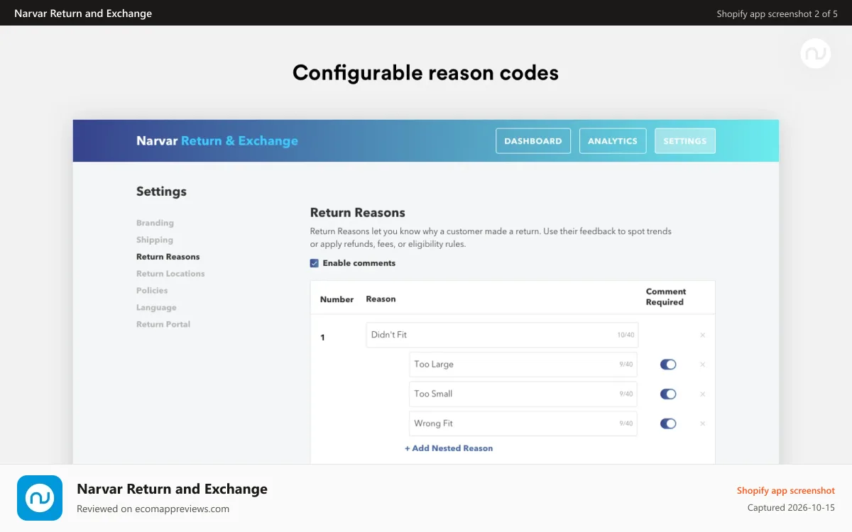Click the Configurable reason codes title
This screenshot has height=532, width=852.
coord(425,72)
